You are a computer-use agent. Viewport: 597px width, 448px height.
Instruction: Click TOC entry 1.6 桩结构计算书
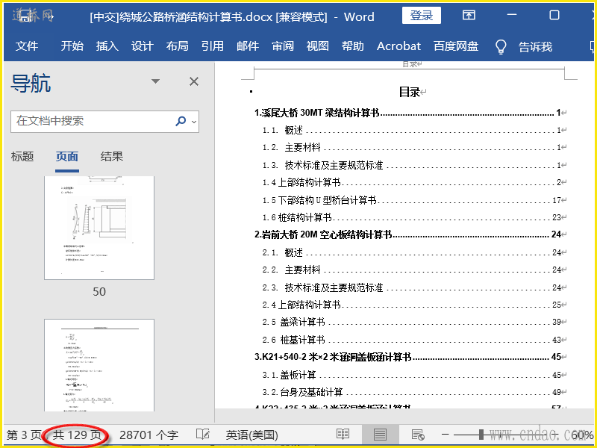410,217
